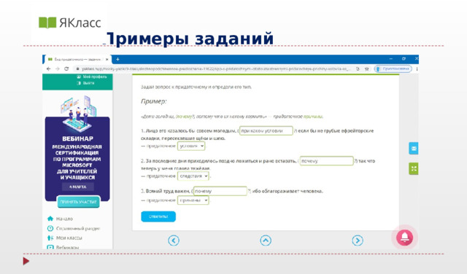467x274 pixels.
Task: Bookmark the page with the star icon
Action: (367, 68)
